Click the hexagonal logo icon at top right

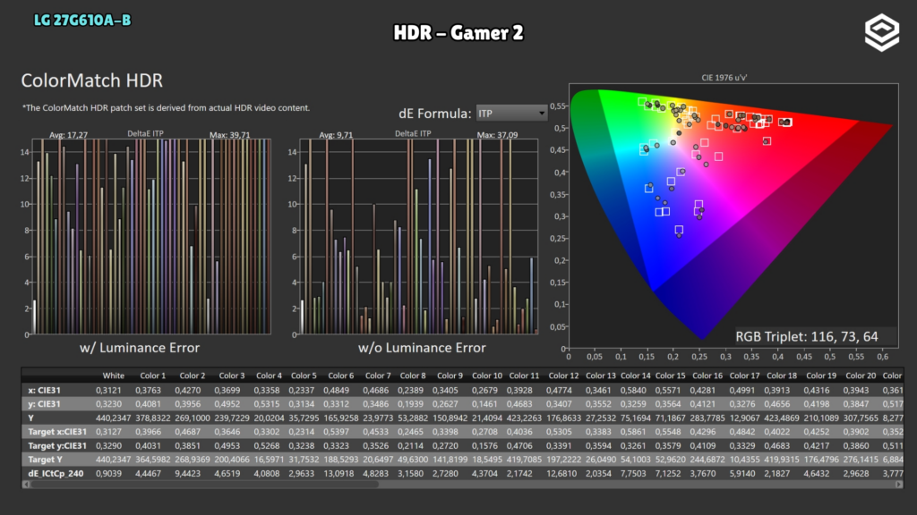click(x=882, y=33)
